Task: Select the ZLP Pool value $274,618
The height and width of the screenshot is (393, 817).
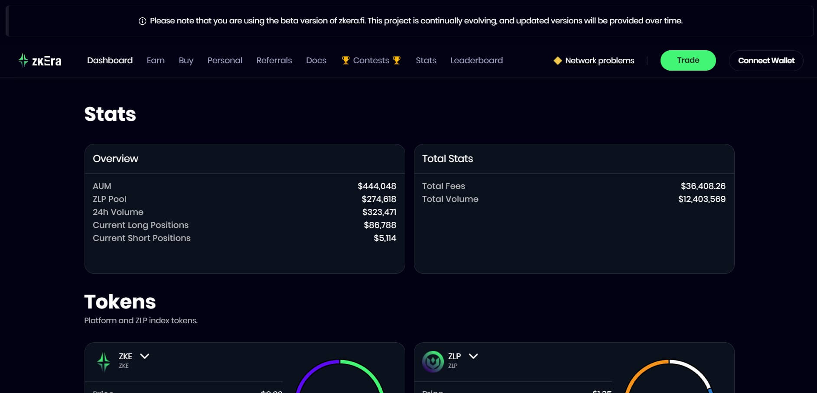Action: click(x=379, y=199)
